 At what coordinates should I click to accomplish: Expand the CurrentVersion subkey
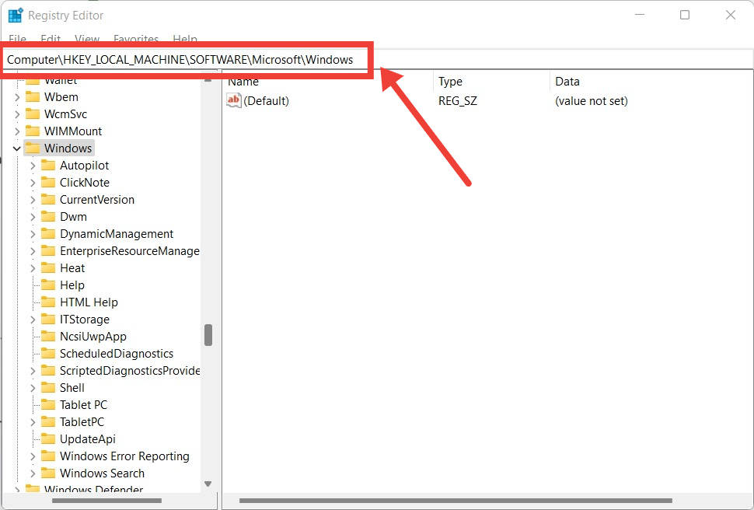click(x=33, y=200)
